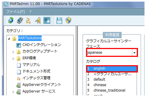The height and width of the screenshot is (97, 145).
Task: Expand the カタログアップデート folder
Action: click(13, 52)
